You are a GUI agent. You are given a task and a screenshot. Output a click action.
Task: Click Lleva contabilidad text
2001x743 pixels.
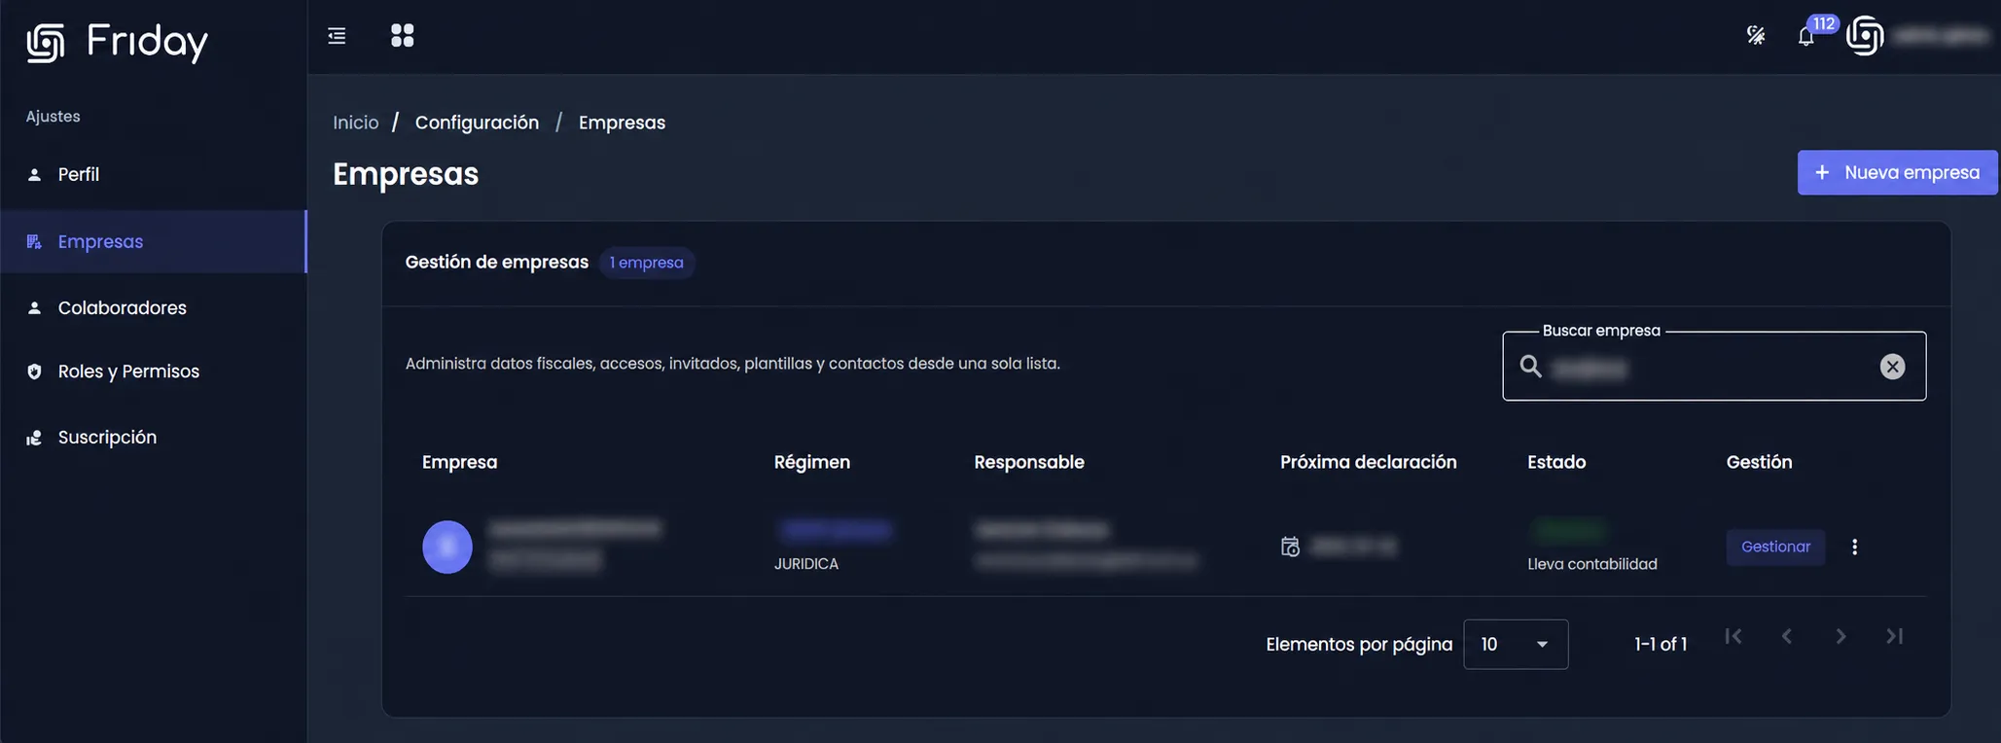(x=1592, y=564)
